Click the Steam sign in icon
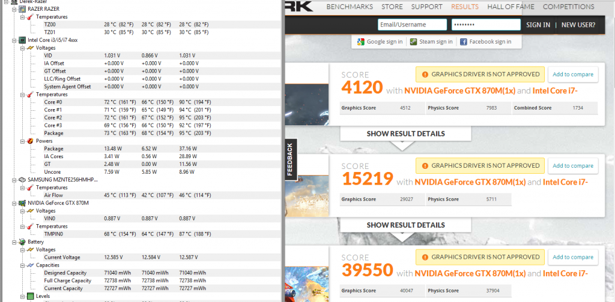Viewport: 615px width, 302px height. [413, 41]
